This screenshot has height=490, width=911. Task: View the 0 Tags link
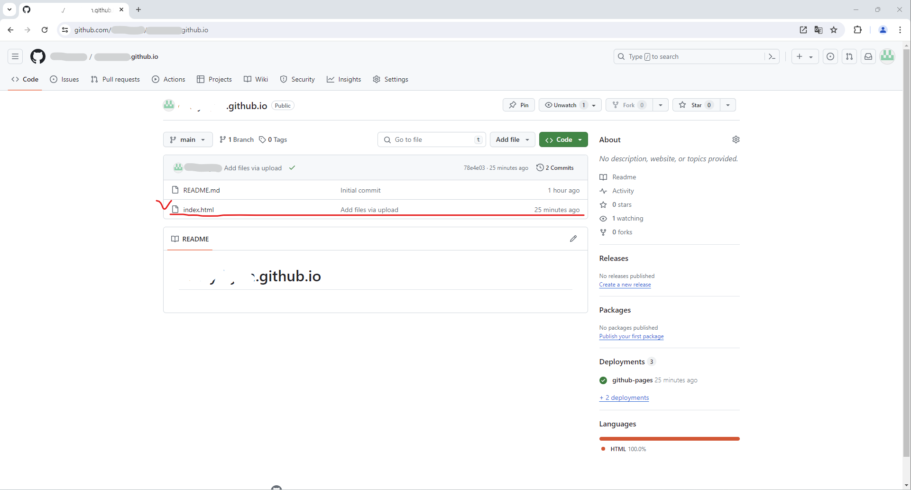pyautogui.click(x=273, y=139)
